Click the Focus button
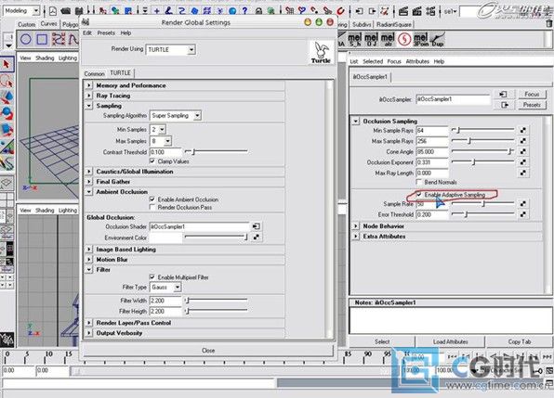The width and height of the screenshot is (554, 398). tap(532, 94)
